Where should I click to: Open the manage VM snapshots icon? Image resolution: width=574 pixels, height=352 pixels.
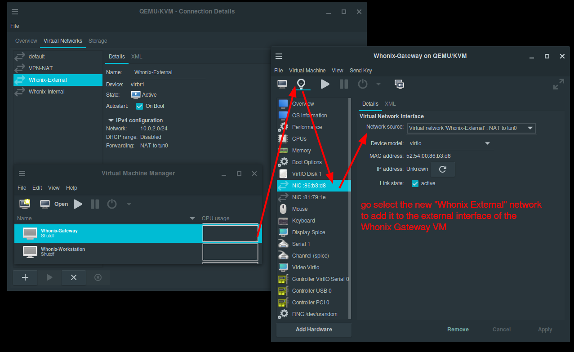pos(399,84)
